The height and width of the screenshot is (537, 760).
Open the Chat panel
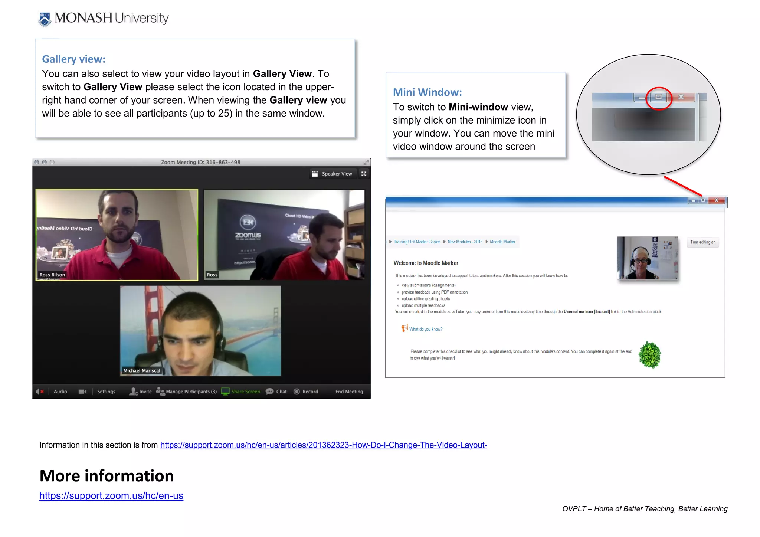(276, 392)
